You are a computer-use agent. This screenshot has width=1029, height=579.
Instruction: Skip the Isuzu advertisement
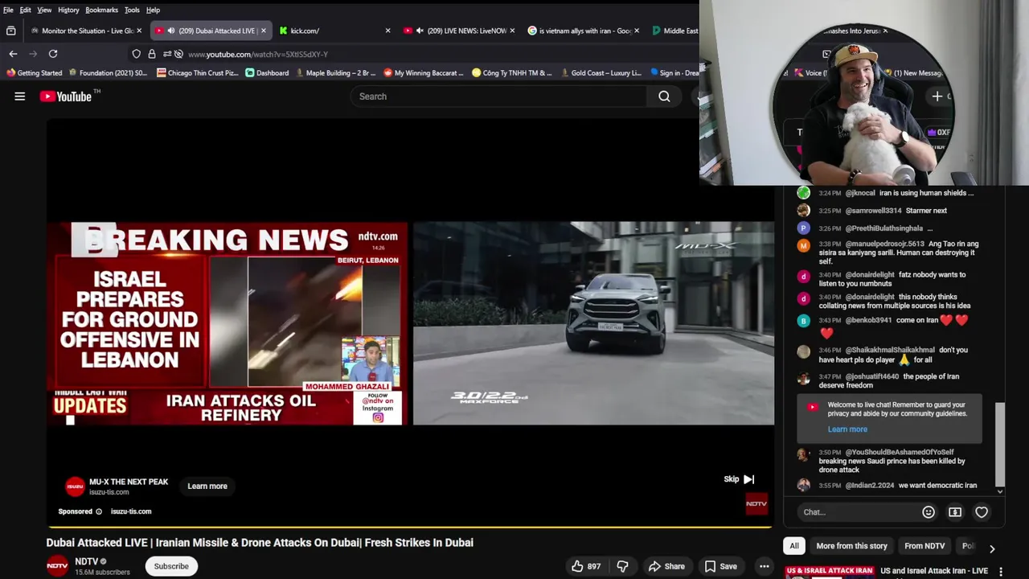[739, 479]
